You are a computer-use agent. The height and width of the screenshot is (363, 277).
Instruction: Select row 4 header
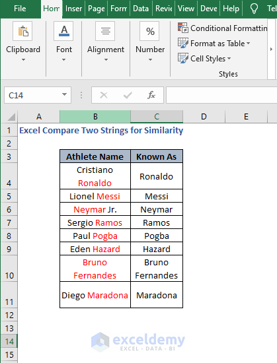click(x=9, y=176)
